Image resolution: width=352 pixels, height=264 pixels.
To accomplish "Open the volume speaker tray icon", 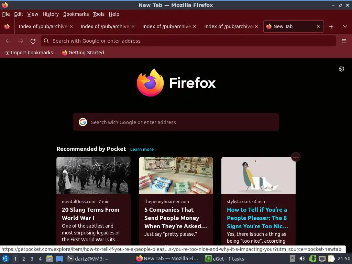I will (302, 258).
